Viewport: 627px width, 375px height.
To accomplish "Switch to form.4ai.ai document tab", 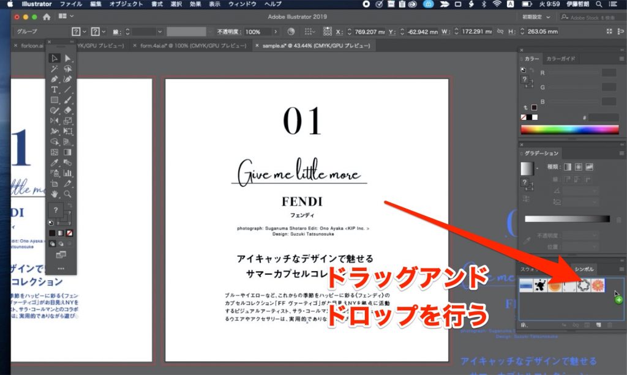I will click(x=193, y=45).
